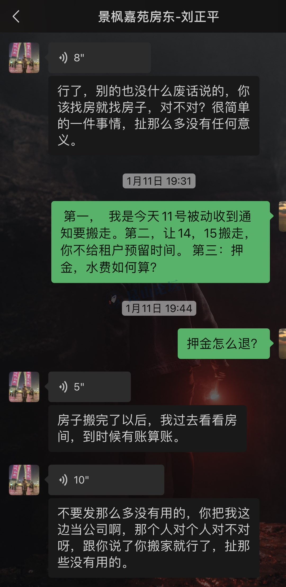Tap own avatar beside 押金怎么退 message

(x=282, y=343)
